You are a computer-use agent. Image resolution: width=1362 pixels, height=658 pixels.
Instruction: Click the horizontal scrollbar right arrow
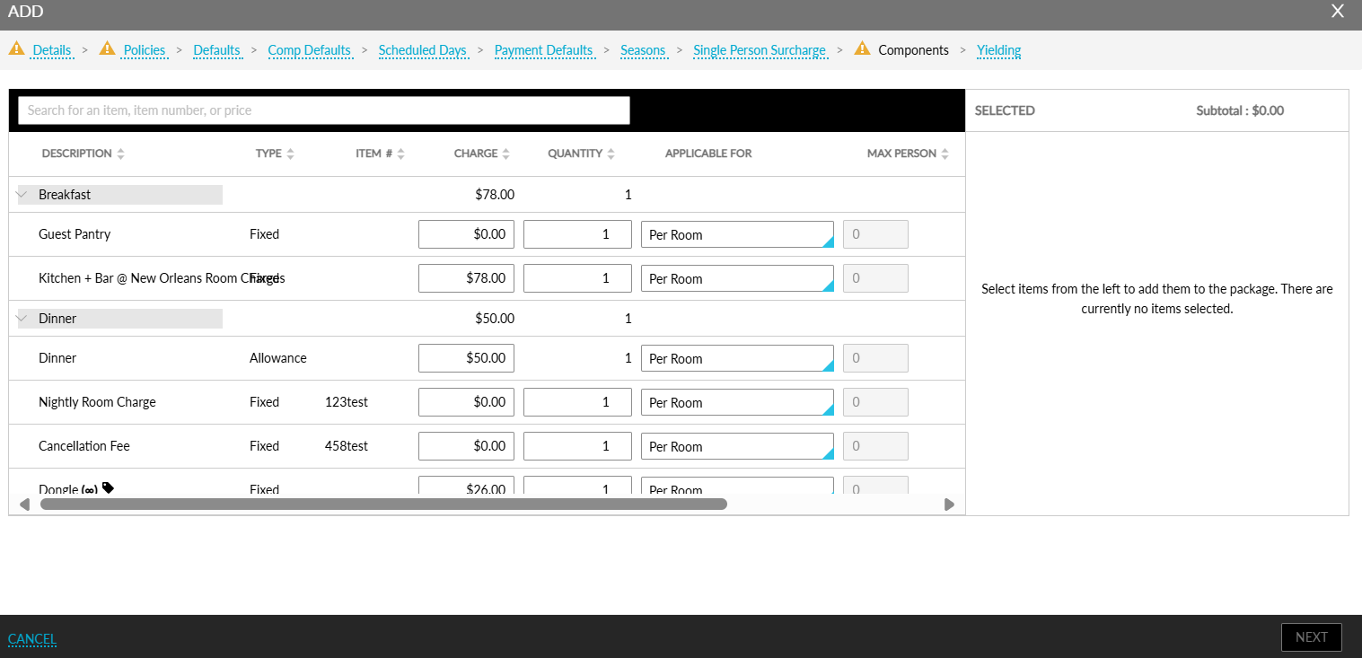pyautogui.click(x=949, y=504)
